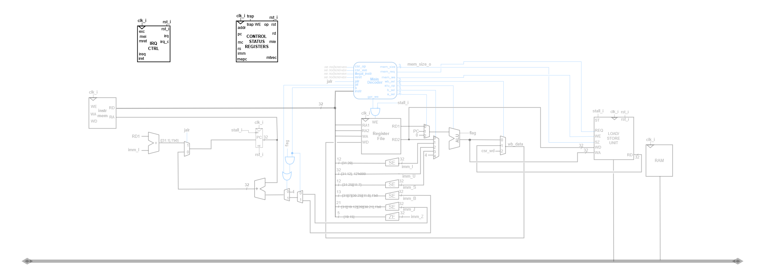Select the multiplexer with constant 4 input

coord(287,195)
